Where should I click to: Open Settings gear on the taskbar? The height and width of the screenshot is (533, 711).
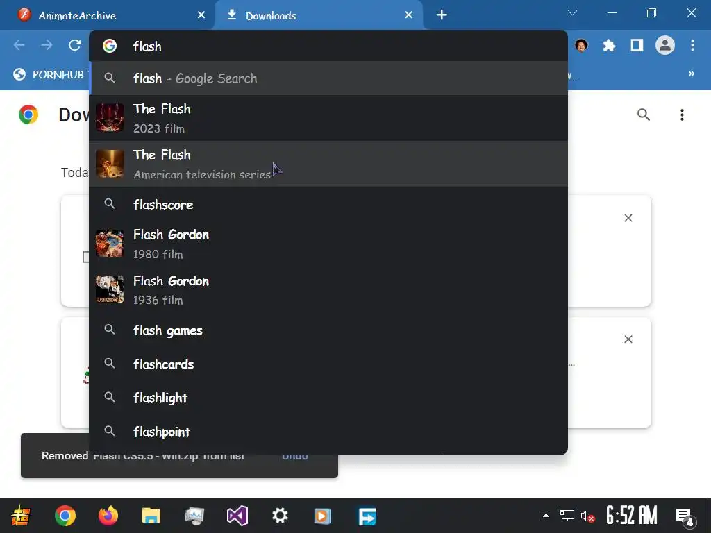pos(280,516)
